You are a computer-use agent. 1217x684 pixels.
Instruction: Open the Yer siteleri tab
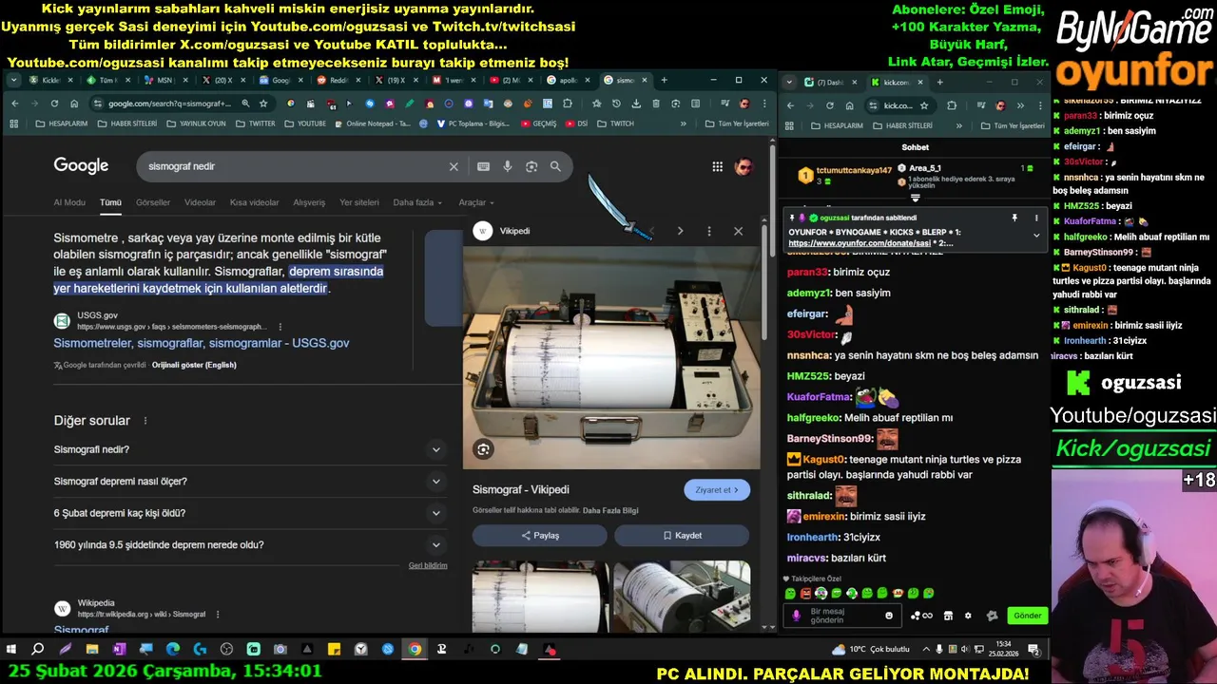359,202
